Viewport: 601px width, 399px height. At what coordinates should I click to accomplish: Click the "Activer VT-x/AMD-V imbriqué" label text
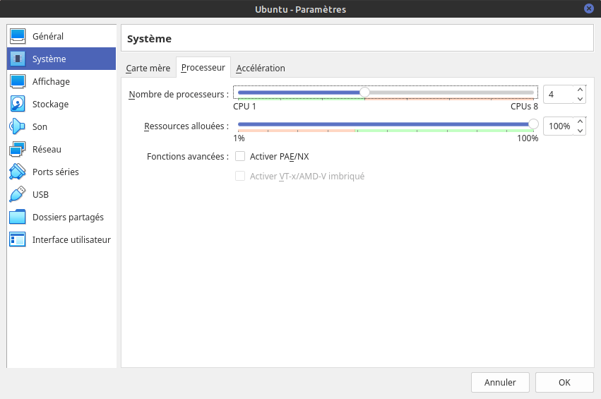pos(307,177)
